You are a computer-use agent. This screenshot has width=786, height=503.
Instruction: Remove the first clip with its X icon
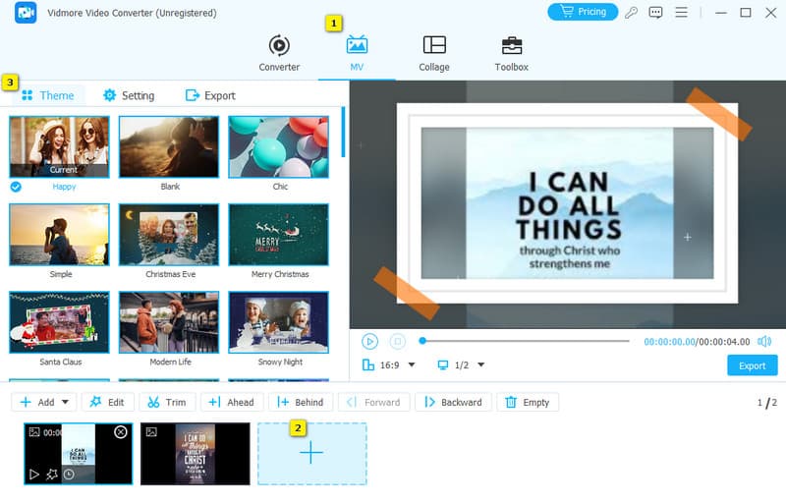pos(121,432)
